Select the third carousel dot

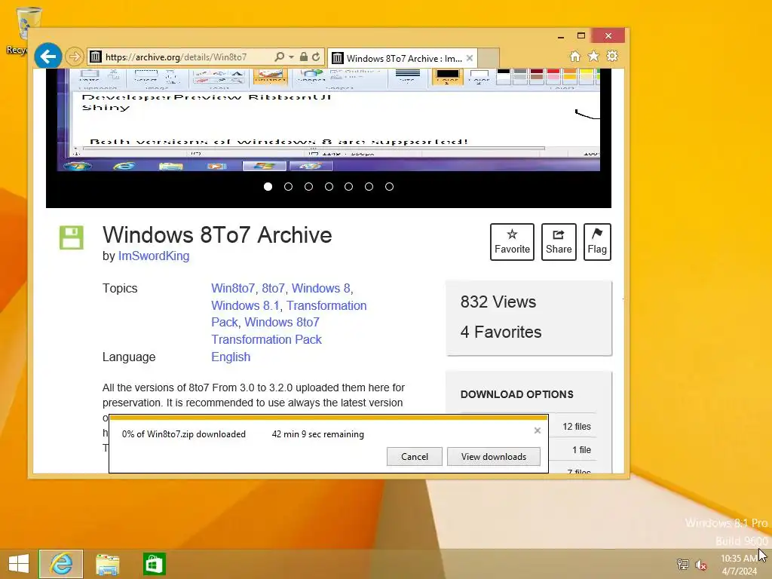(308, 187)
